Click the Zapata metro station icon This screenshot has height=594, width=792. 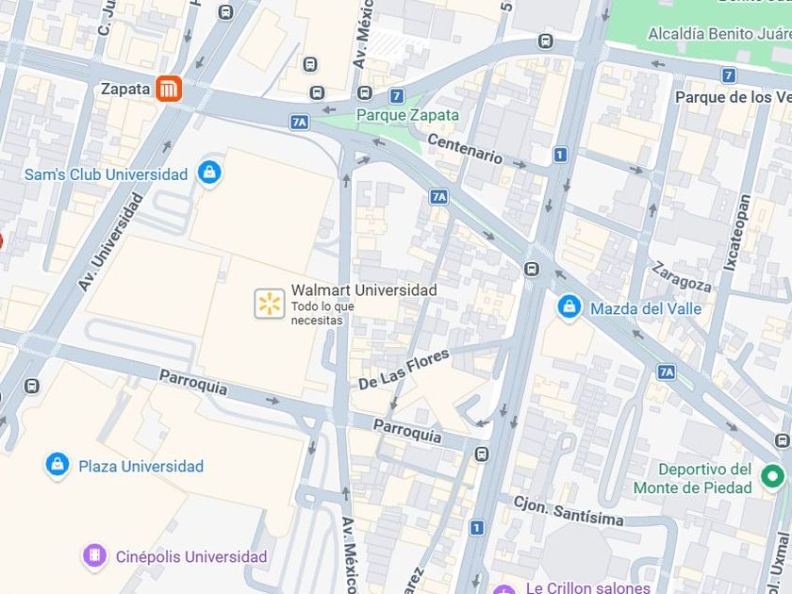coord(168,89)
